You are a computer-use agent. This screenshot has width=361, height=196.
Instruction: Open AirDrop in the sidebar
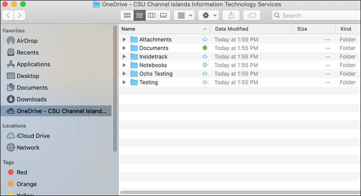22,41
